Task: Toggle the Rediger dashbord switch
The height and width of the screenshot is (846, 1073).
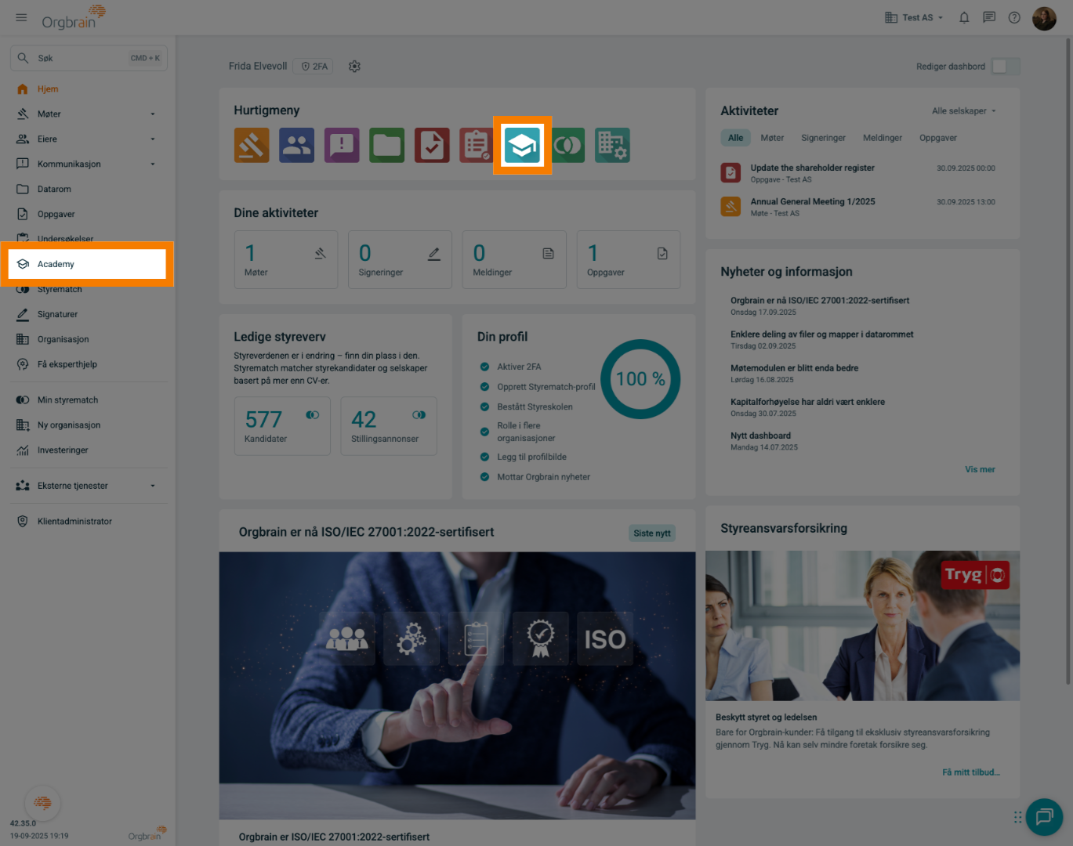Action: pos(1006,67)
